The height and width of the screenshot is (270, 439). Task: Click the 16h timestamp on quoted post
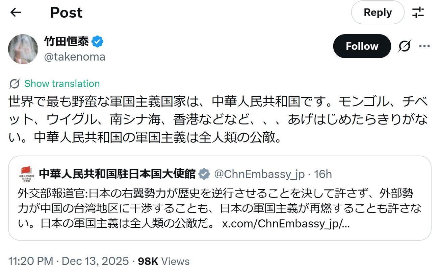click(323, 174)
